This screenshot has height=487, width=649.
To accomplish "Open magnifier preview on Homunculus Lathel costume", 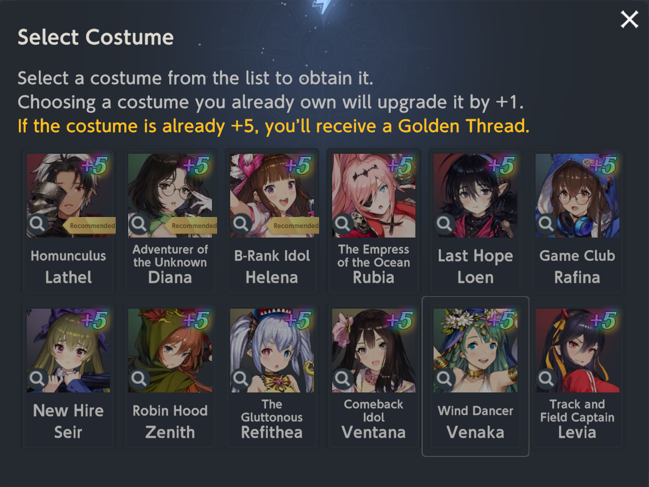I will pos(37,224).
